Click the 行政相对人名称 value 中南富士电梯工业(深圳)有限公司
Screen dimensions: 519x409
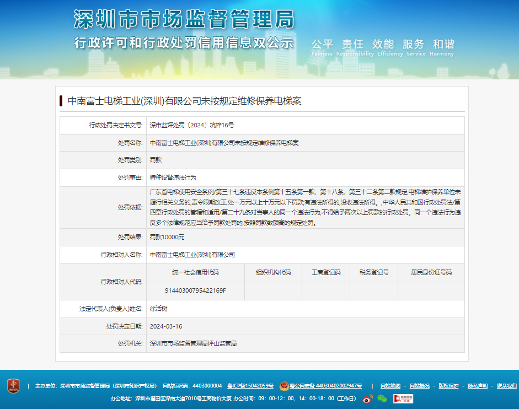point(192,255)
